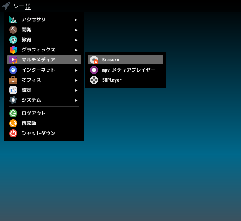Click the workspace label in the top panel
241x221 pixels.
(22, 6)
